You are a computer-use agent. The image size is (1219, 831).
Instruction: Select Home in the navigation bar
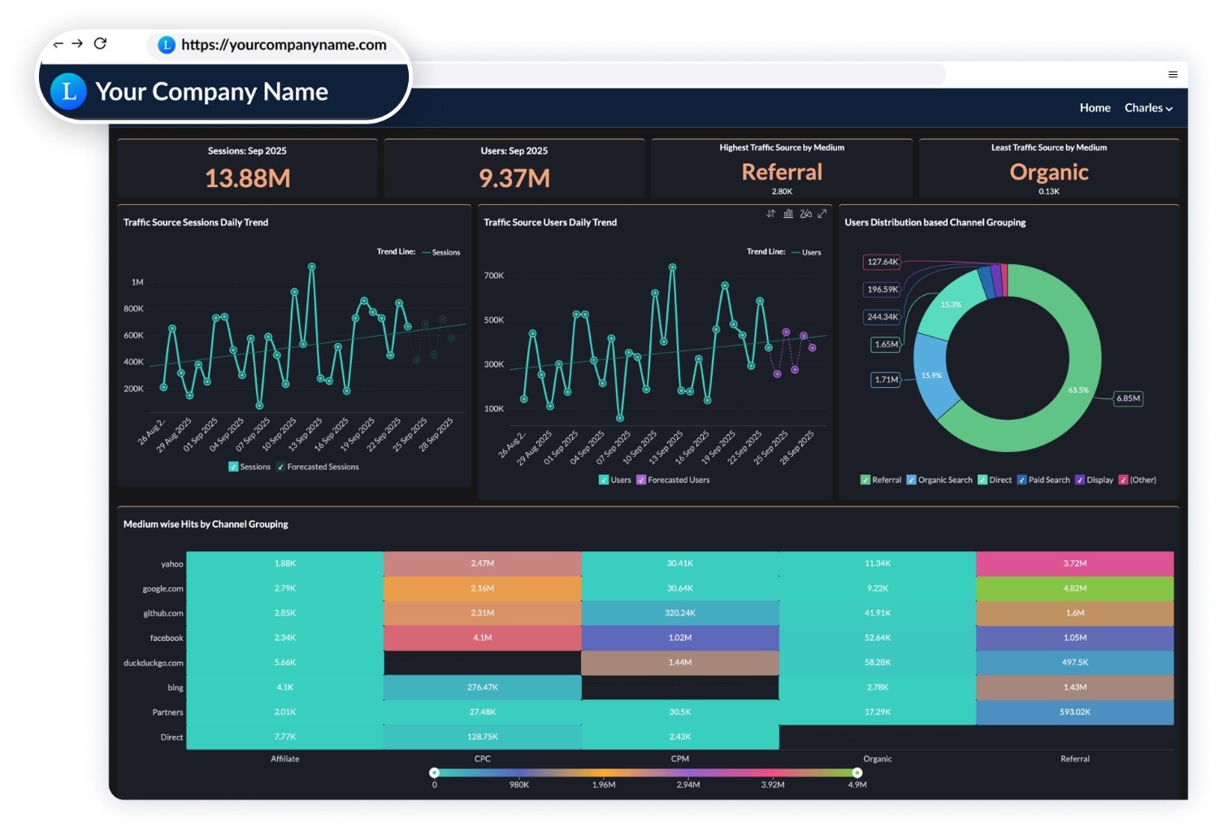point(1095,107)
